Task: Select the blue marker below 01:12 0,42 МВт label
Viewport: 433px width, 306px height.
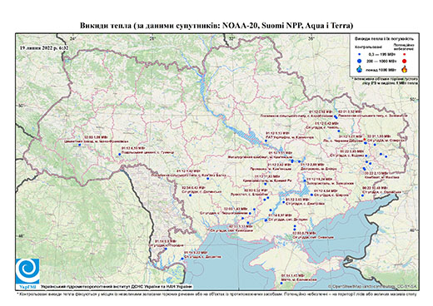Action: 339,131
